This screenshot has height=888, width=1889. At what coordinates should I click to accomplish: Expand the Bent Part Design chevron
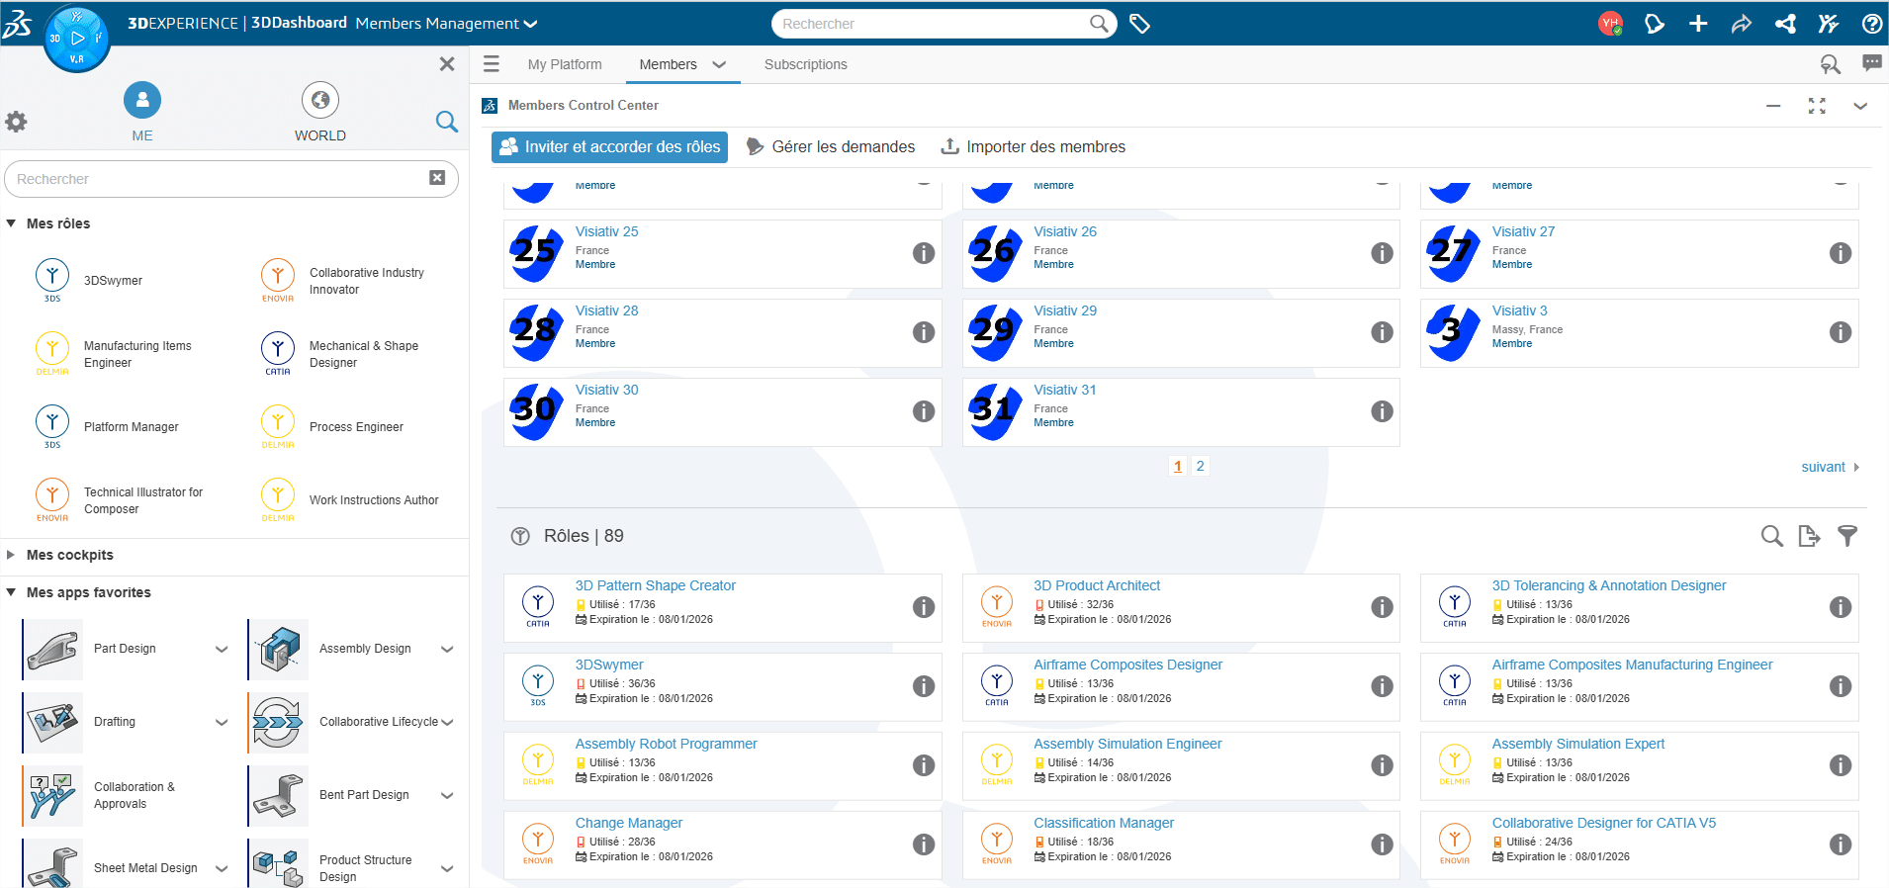[447, 796]
